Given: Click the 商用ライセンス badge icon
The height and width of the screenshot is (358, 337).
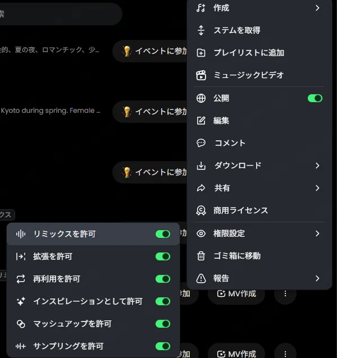Looking at the screenshot, I should (x=201, y=210).
